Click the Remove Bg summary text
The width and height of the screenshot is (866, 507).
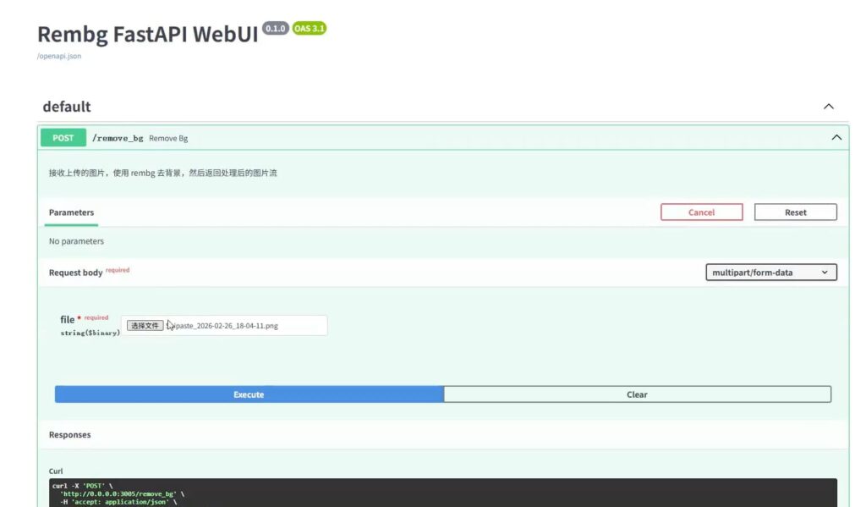click(168, 138)
